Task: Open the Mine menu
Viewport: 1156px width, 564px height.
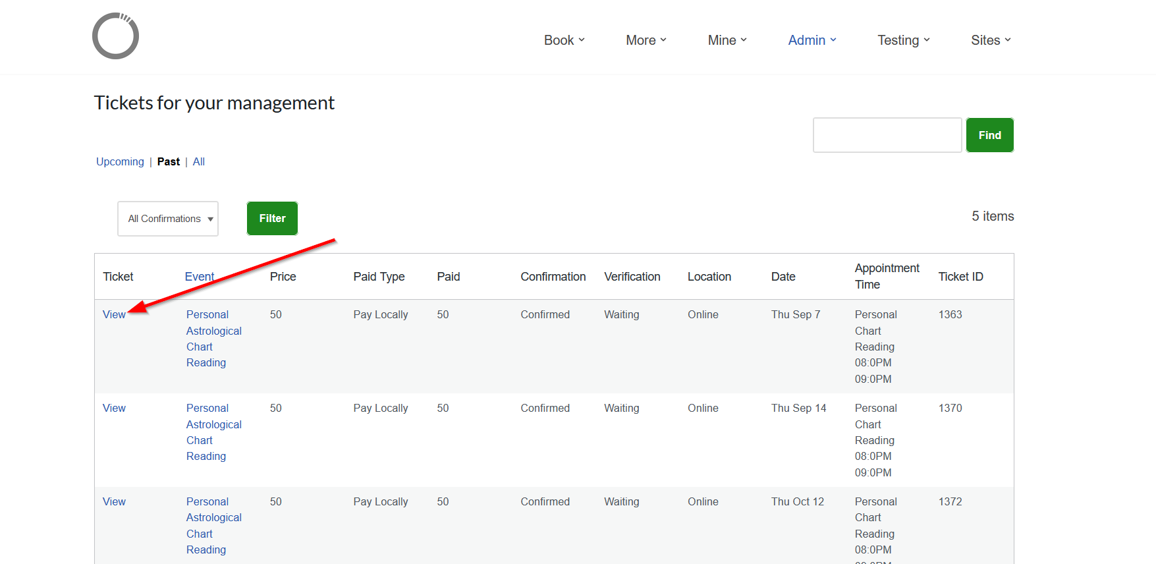Action: [727, 40]
